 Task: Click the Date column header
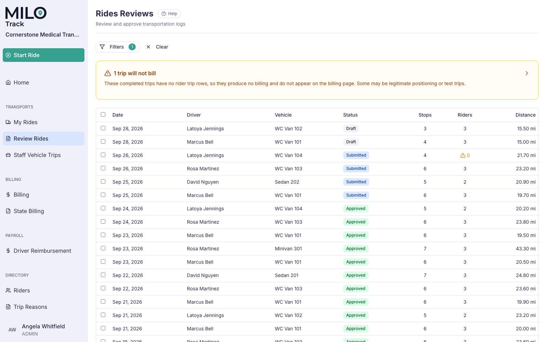point(118,115)
